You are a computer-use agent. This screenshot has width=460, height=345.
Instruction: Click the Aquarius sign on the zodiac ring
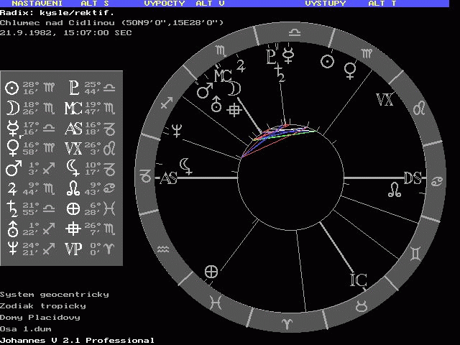point(164,249)
